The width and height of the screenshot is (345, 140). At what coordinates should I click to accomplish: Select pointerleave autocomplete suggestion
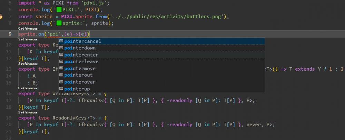pyautogui.click(x=161, y=61)
